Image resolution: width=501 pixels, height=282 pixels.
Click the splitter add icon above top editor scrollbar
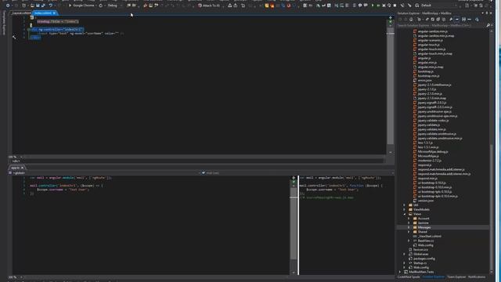point(391,18)
